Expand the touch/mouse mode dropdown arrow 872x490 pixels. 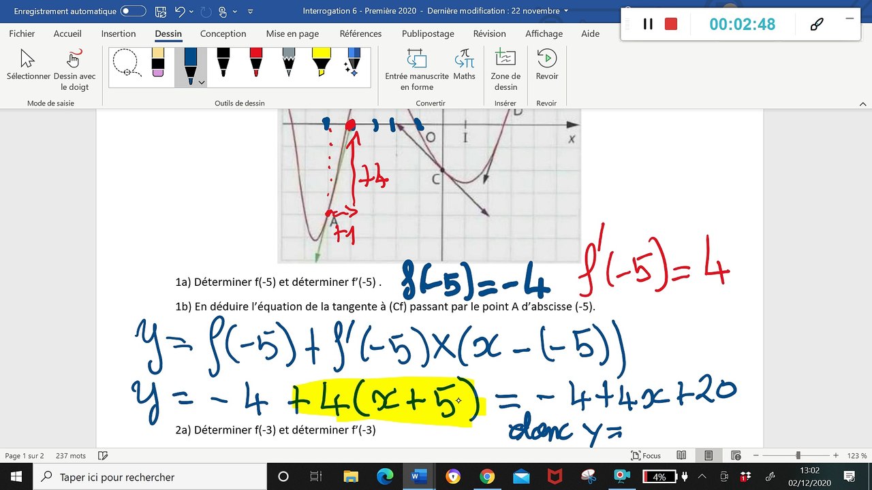(234, 12)
